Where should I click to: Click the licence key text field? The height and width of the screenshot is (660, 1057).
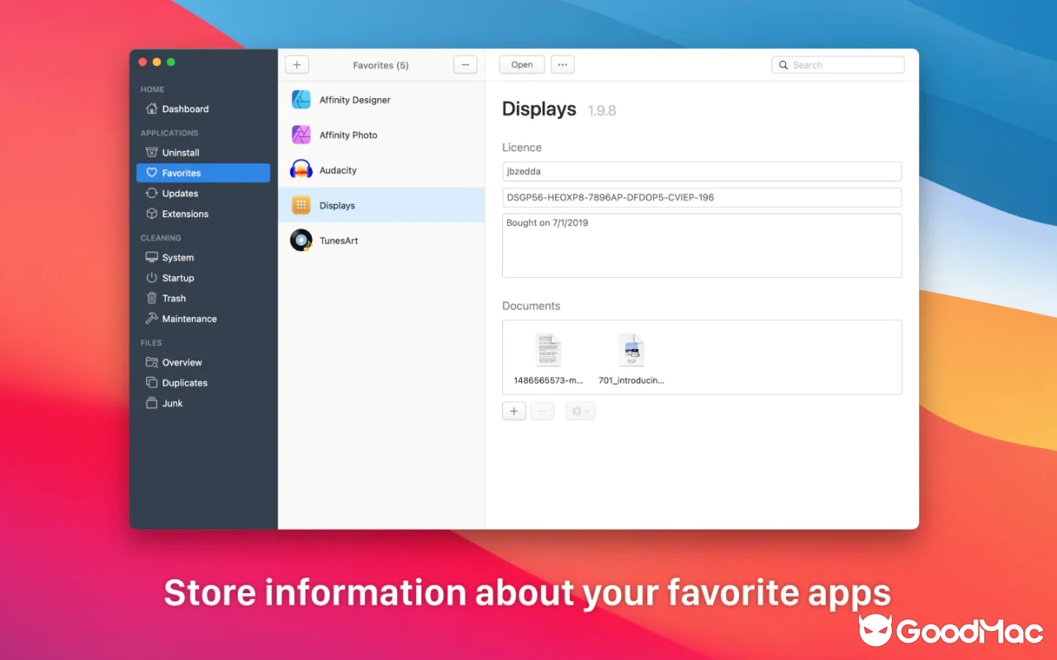click(701, 198)
